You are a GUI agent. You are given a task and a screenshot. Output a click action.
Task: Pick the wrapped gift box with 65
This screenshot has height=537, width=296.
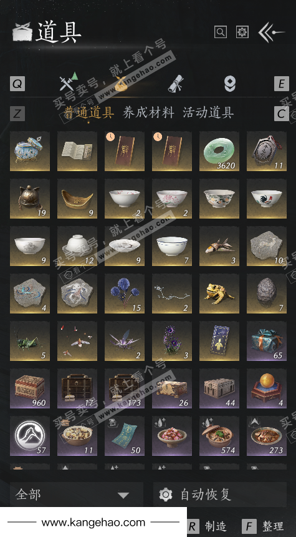pos(267,341)
